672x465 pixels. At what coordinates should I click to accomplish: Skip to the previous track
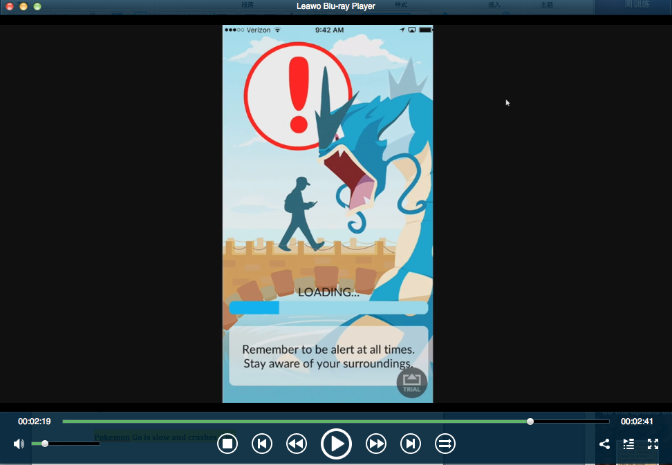point(262,444)
